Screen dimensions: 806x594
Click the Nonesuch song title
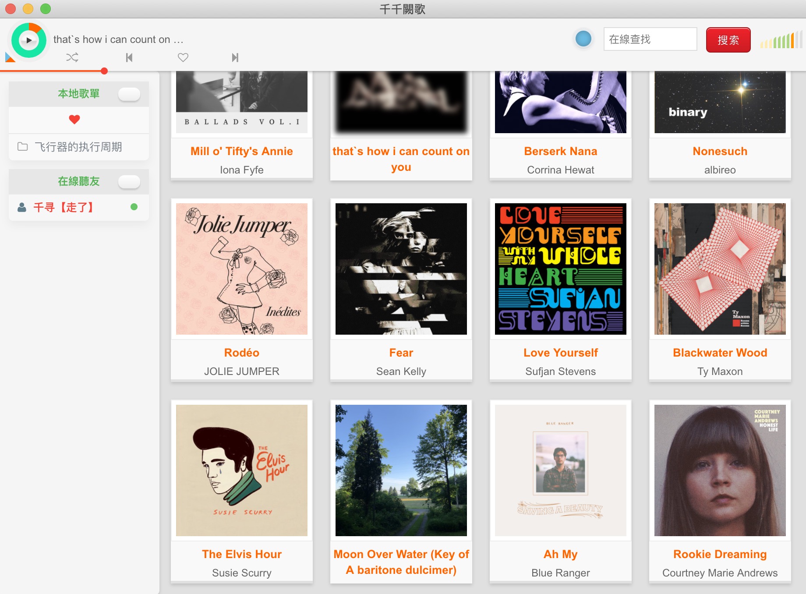(x=720, y=151)
